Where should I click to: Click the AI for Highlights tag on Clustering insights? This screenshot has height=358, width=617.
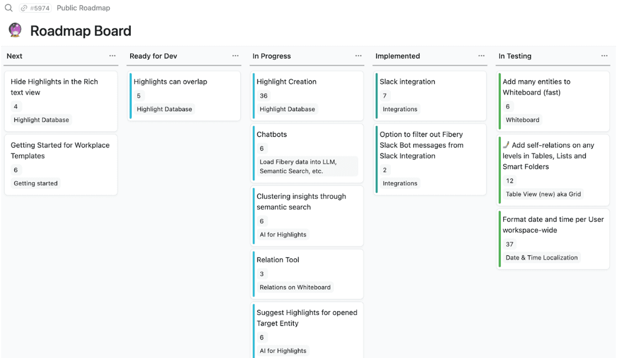282,234
